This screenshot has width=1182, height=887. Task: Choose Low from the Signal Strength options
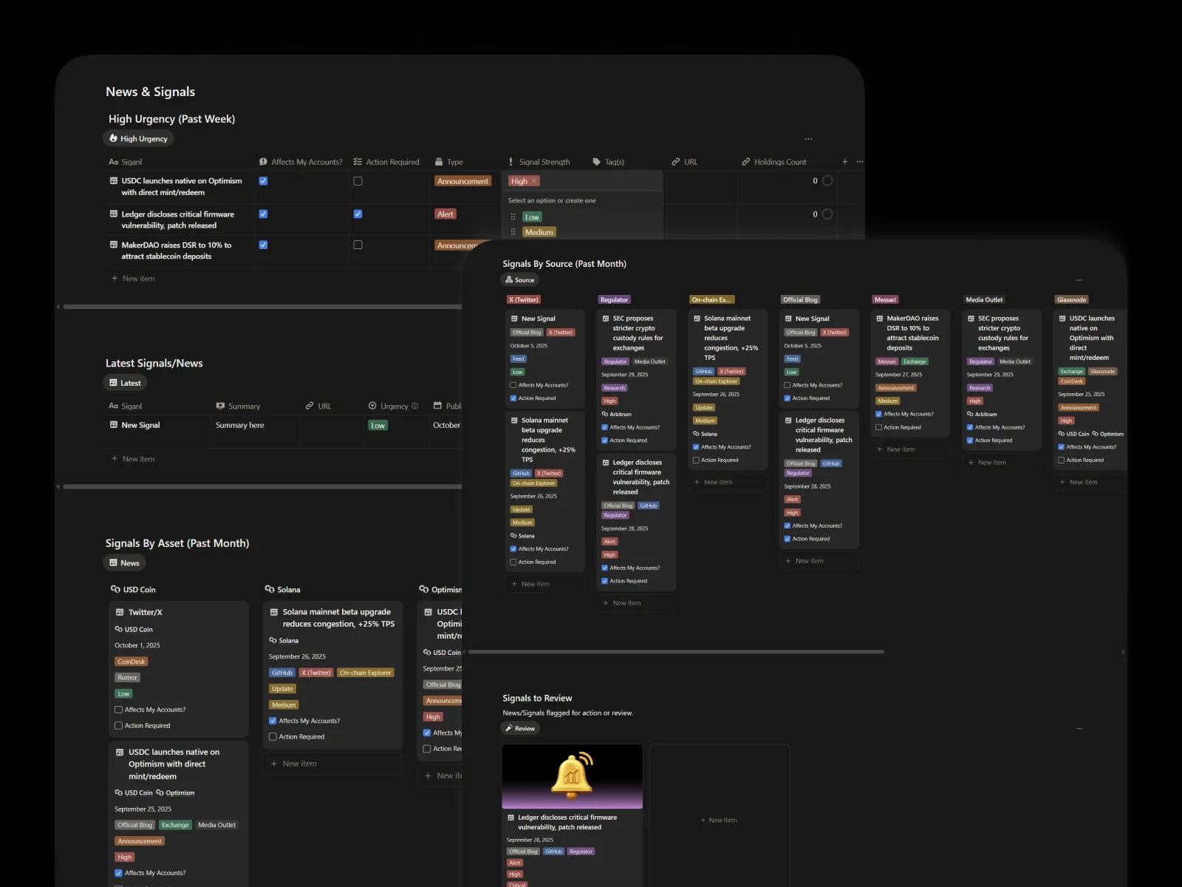pos(532,217)
